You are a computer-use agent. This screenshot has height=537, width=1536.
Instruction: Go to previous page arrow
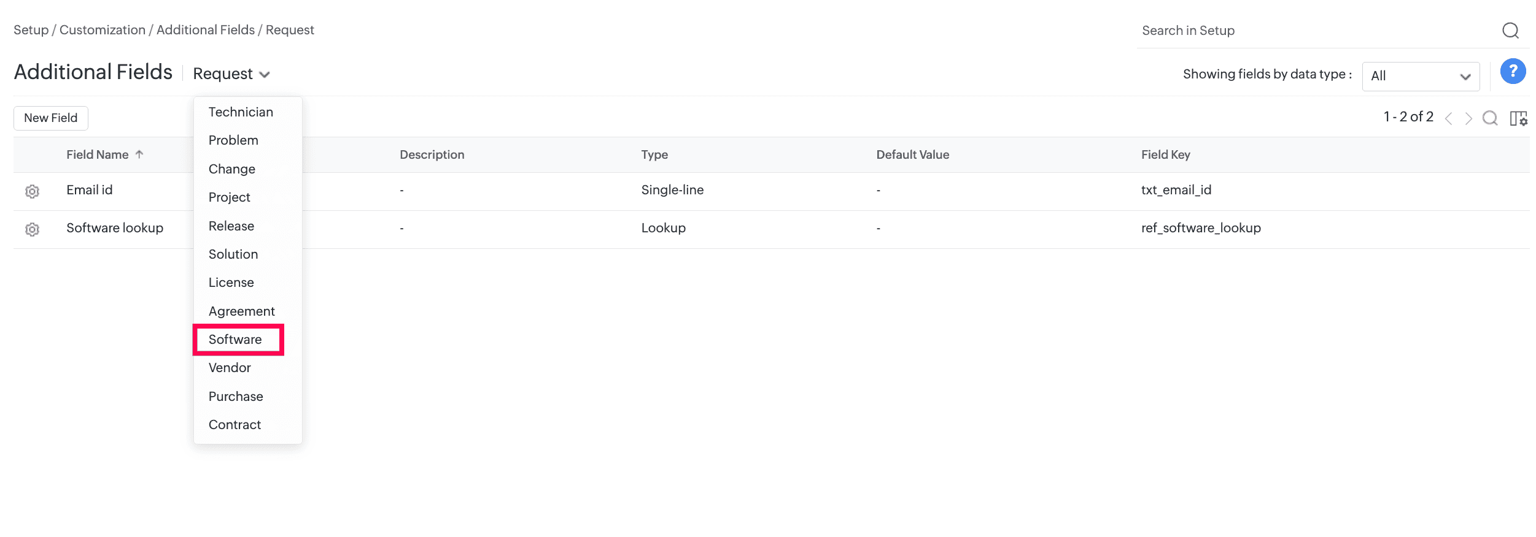pos(1449,118)
